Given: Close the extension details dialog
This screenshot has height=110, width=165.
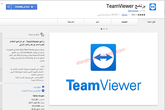Looking at the screenshot, I should tap(2, 4).
